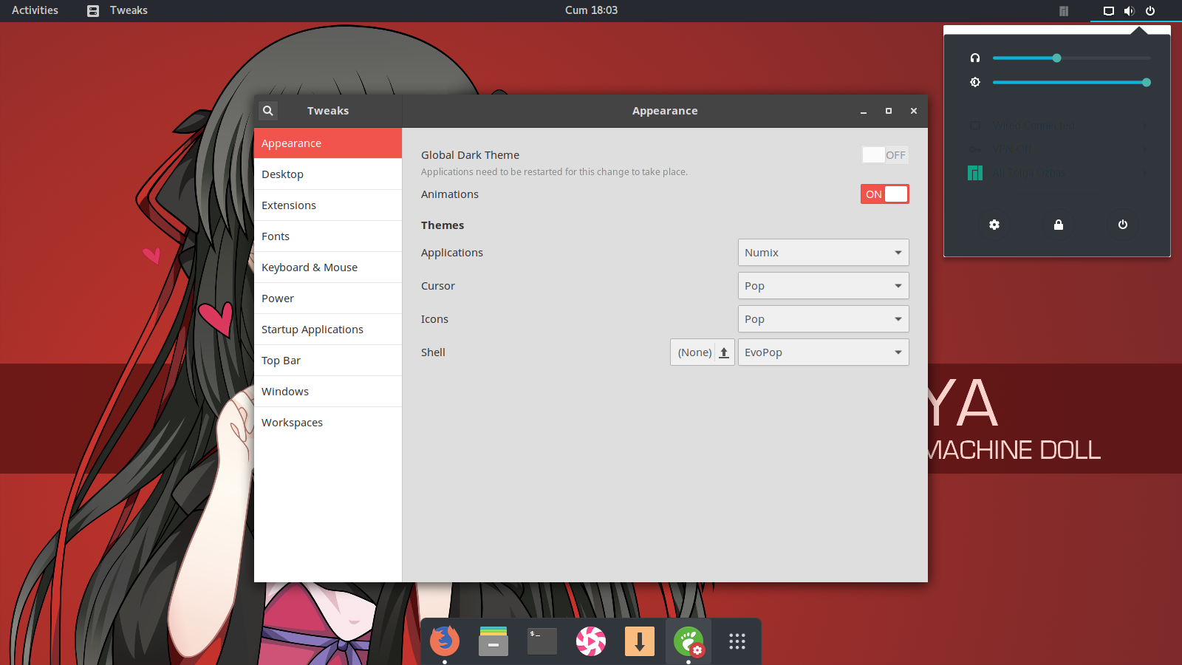Go to the Extensions section
1182x665 pixels.
click(328, 205)
